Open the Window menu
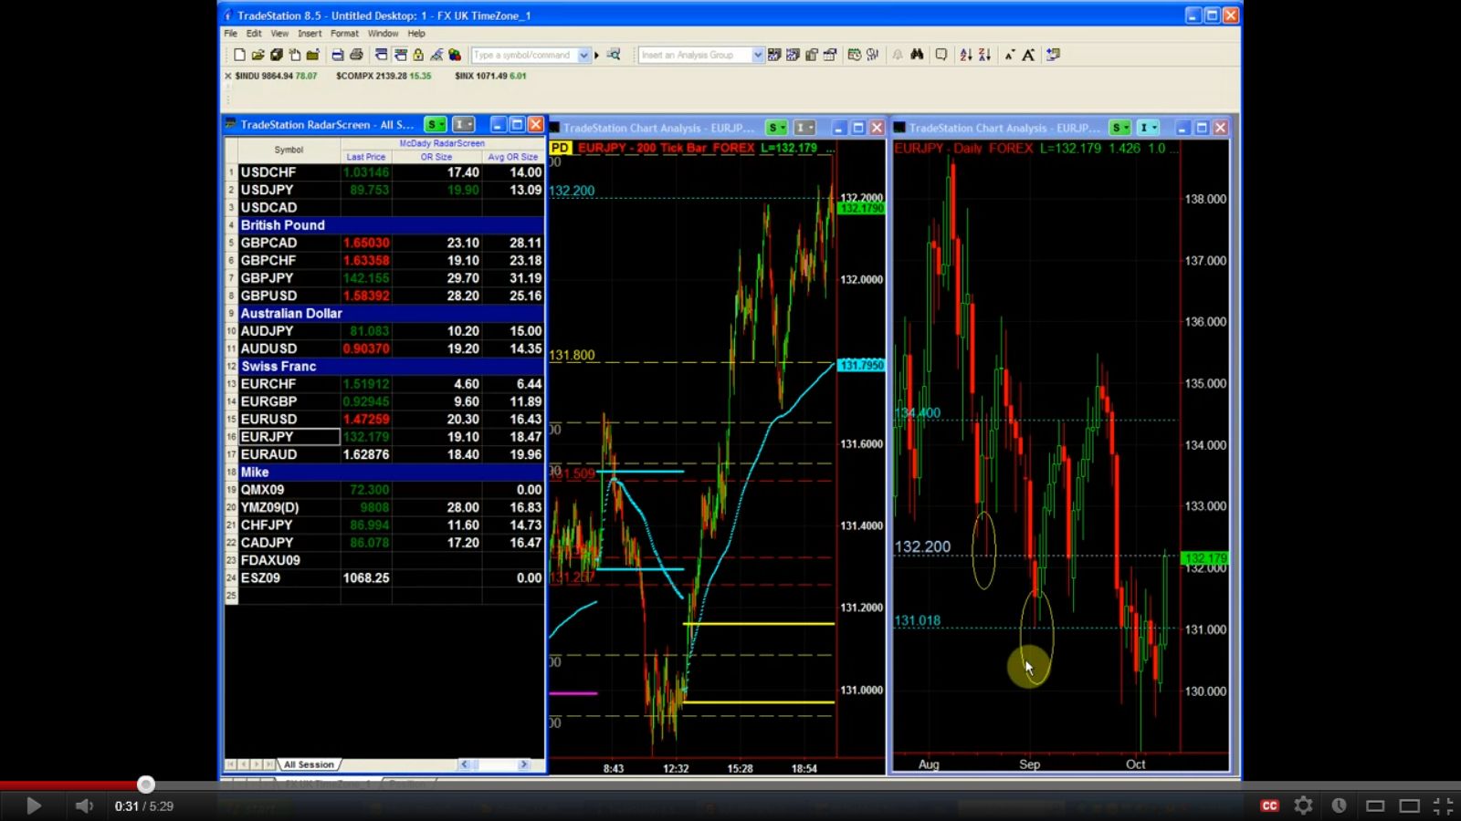The width and height of the screenshot is (1461, 821). [383, 34]
